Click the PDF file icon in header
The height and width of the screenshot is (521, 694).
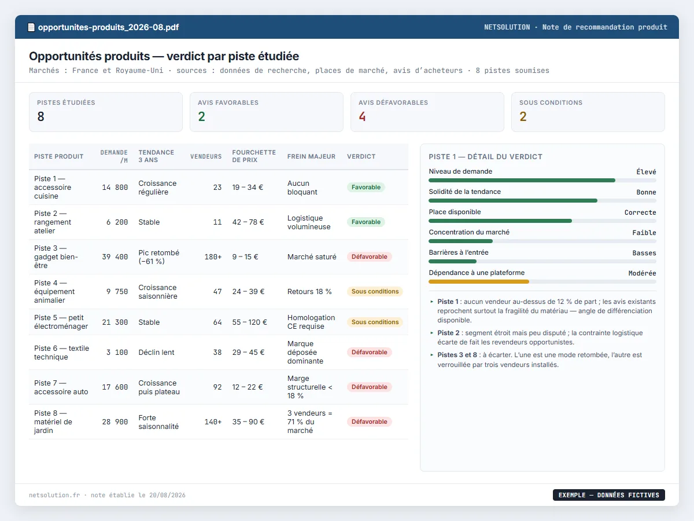32,27
